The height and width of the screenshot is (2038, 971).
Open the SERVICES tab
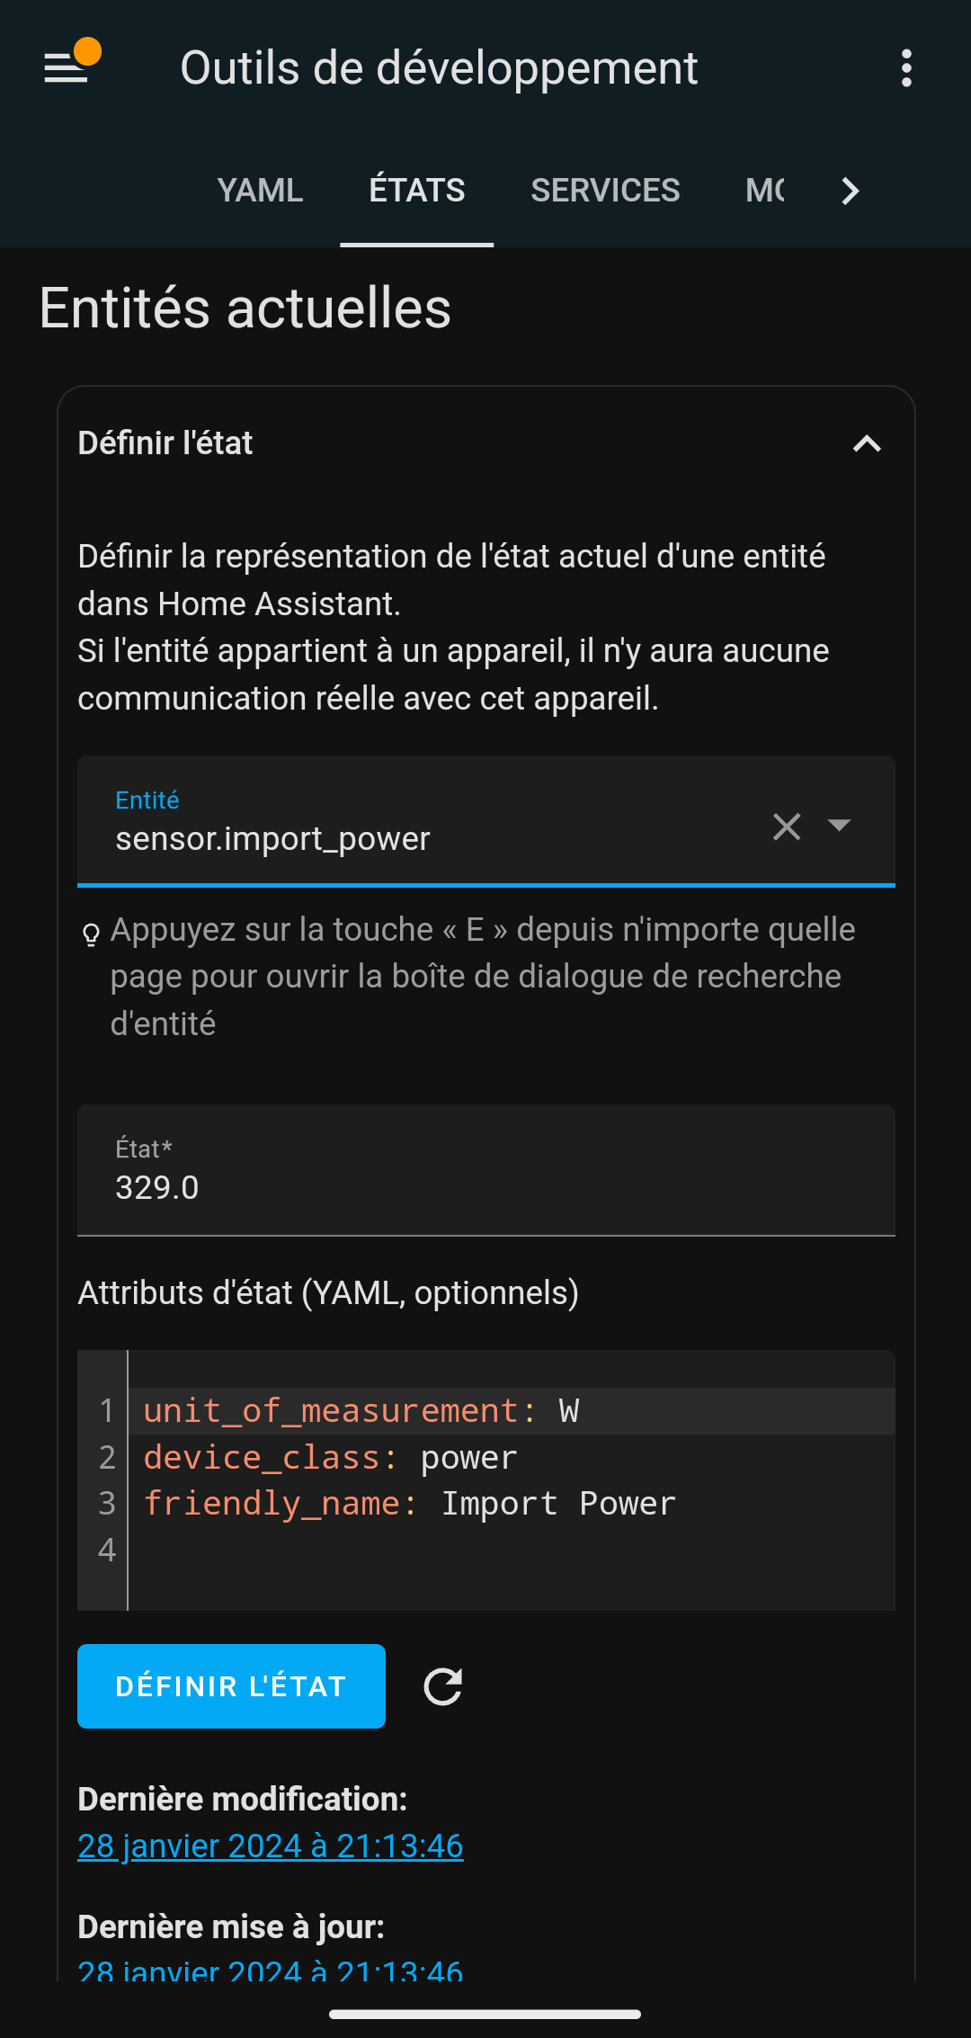tap(605, 191)
